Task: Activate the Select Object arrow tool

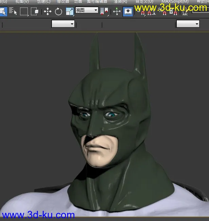Action: coord(3,12)
